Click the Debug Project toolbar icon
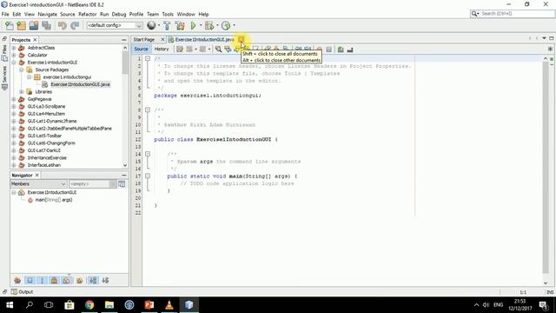The height and width of the screenshot is (313, 556). point(209,25)
